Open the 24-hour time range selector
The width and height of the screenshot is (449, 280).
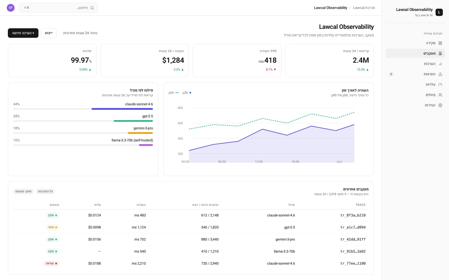(80, 33)
